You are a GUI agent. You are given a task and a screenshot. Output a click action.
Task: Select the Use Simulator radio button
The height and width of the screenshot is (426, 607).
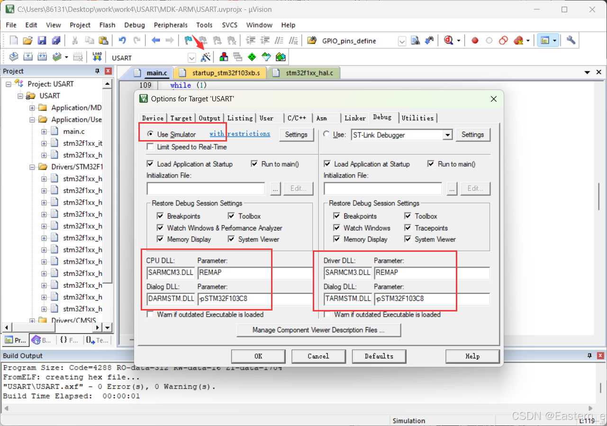[151, 134]
